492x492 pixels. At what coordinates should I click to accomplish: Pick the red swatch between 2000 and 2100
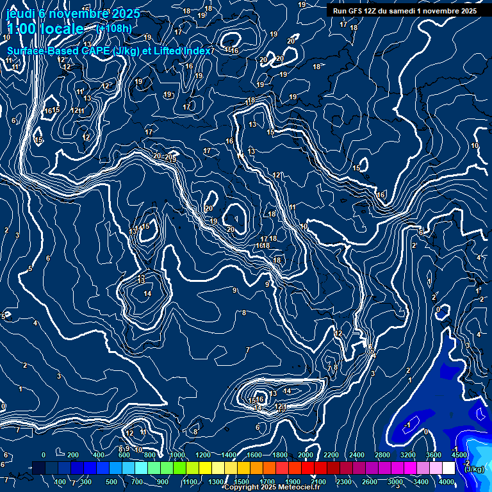tap(307, 468)
